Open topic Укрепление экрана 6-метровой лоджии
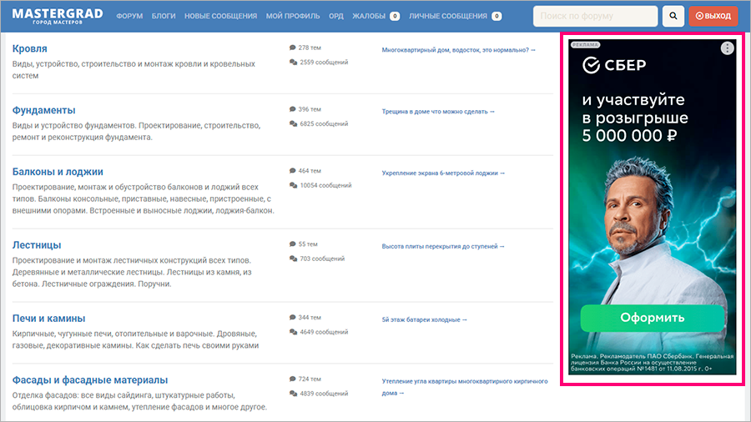This screenshot has height=422, width=751. coord(442,173)
